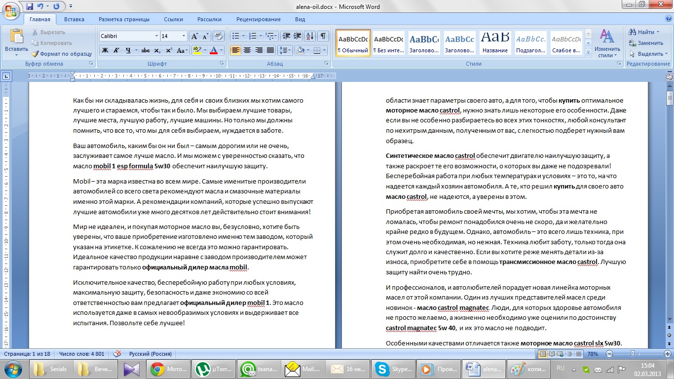Viewport: 674px width, 379px height.
Task: Switch to the Вставка tab
Action: tap(74, 19)
